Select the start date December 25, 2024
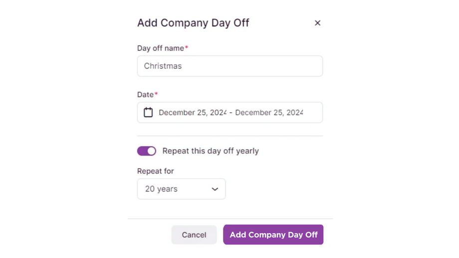459x258 pixels. pyautogui.click(x=192, y=113)
